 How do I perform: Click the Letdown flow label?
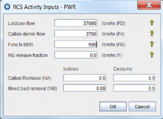click(x=21, y=23)
